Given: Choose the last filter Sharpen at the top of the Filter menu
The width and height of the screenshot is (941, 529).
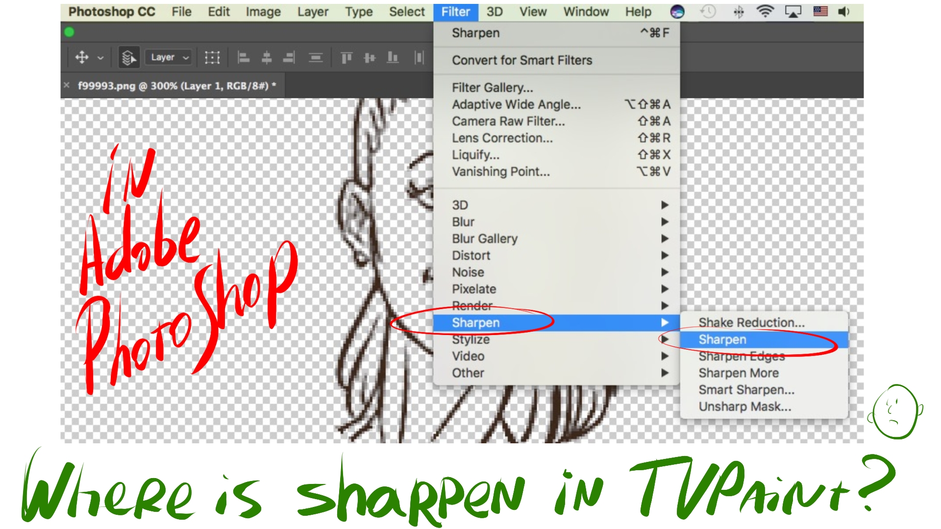Looking at the screenshot, I should pos(557,33).
